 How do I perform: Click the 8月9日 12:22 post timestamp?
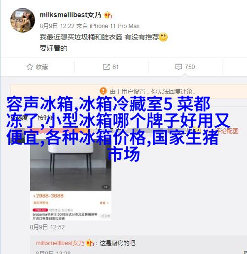[57, 26]
